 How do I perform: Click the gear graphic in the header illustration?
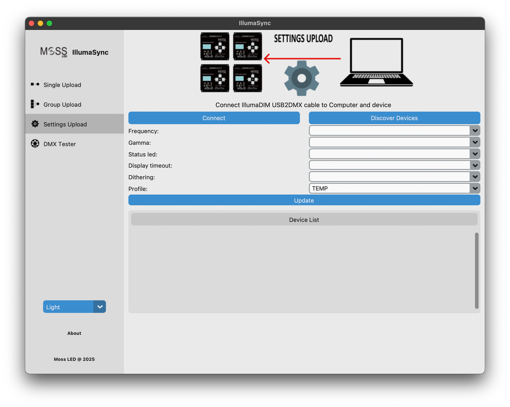click(302, 78)
